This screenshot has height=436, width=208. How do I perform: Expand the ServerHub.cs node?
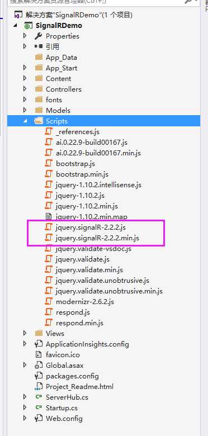[x=25, y=397]
